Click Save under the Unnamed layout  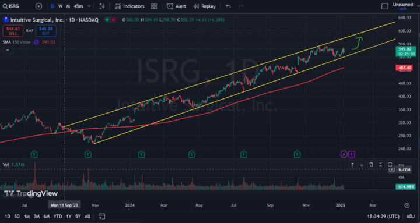[403, 9]
